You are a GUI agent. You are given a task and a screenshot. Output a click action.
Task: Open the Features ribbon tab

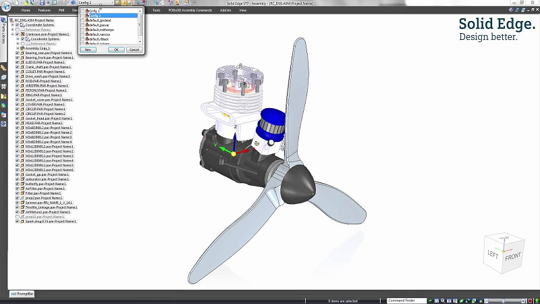click(45, 11)
